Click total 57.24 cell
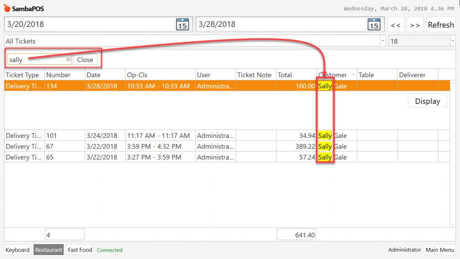 pos(296,157)
